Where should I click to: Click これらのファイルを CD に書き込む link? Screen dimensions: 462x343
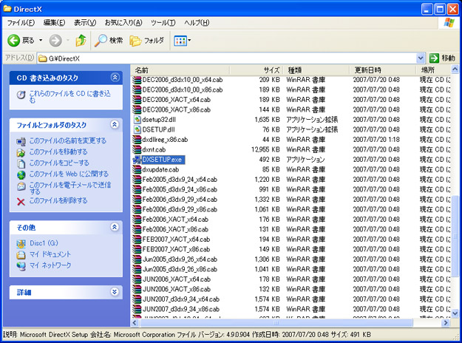69,97
